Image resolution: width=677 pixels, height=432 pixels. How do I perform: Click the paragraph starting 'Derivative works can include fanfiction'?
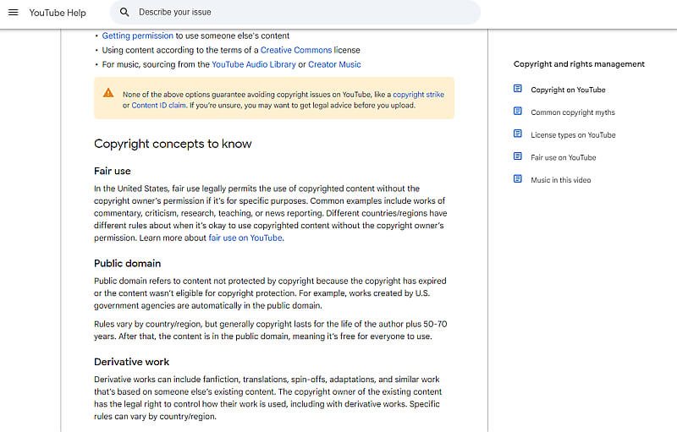pyautogui.click(x=268, y=398)
